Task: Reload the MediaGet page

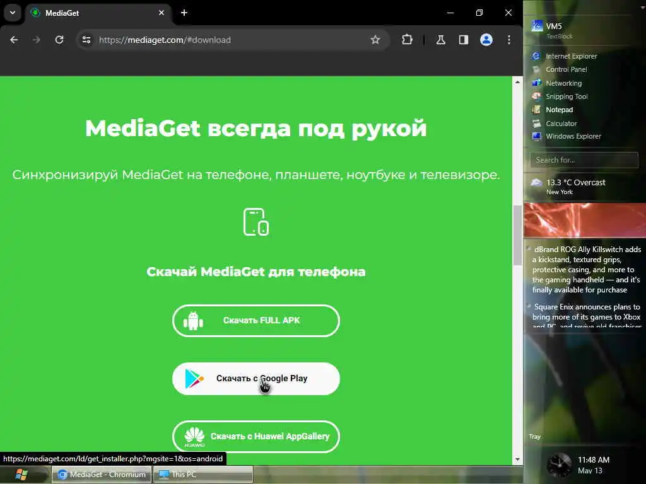Action: [59, 40]
